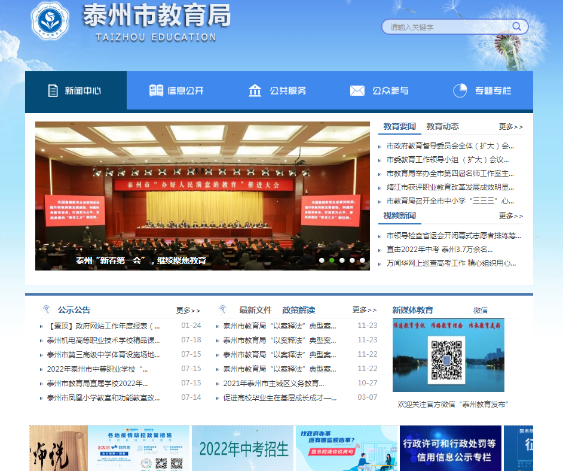Click the Taizhou Education Bureau logo emblem

point(50,20)
